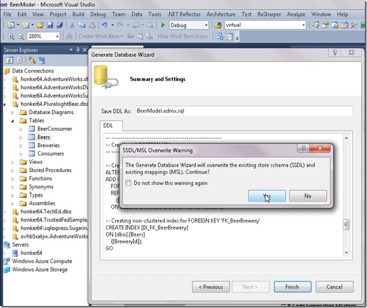Viewport: 367px width, 308px height.
Task: Open the 100% zoom level dropdown
Action: coord(57,36)
